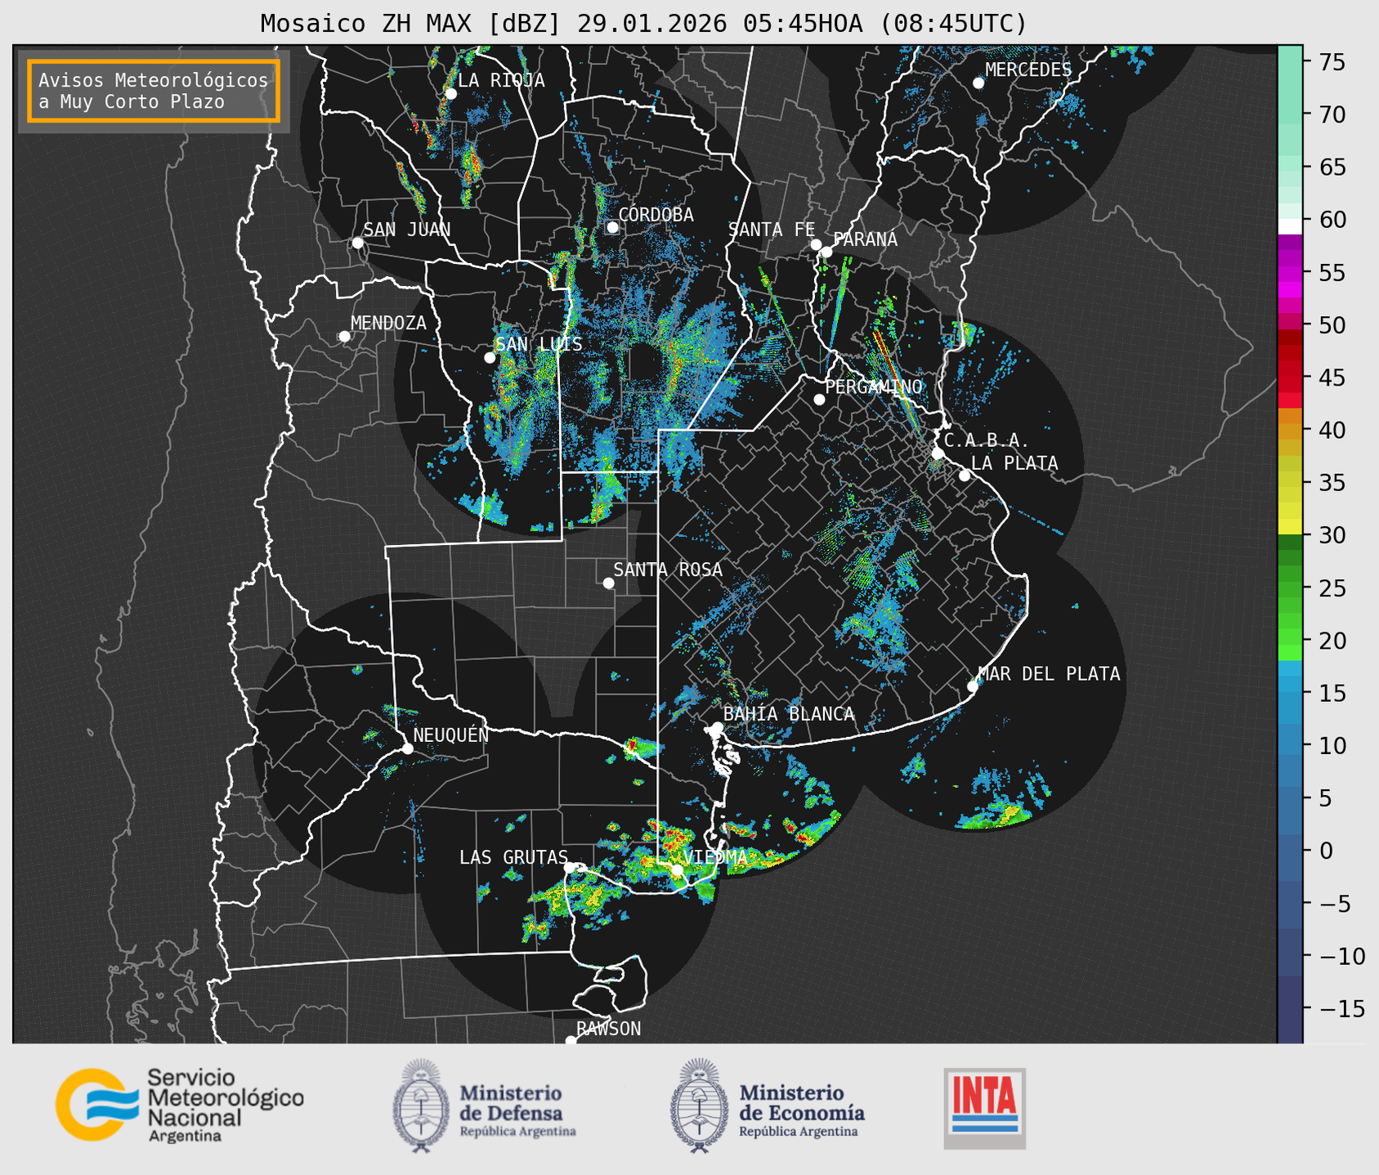Click the radar blind spot hole south of Córdoba
Viewport: 1379px width, 1175px height.
[x=644, y=362]
